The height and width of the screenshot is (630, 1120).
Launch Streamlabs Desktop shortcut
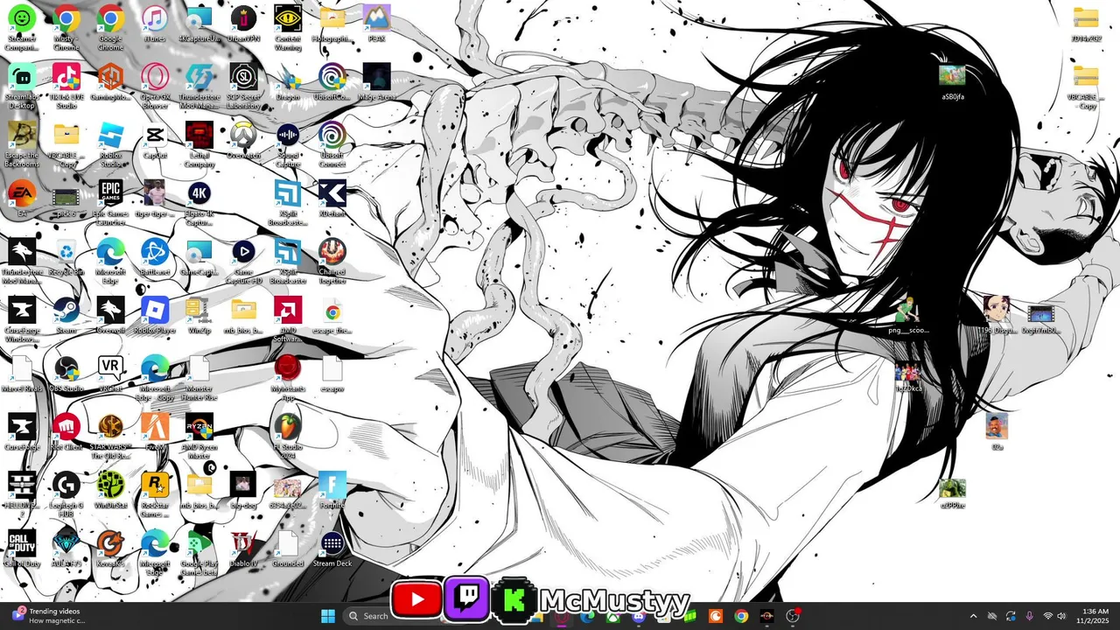pyautogui.click(x=22, y=85)
